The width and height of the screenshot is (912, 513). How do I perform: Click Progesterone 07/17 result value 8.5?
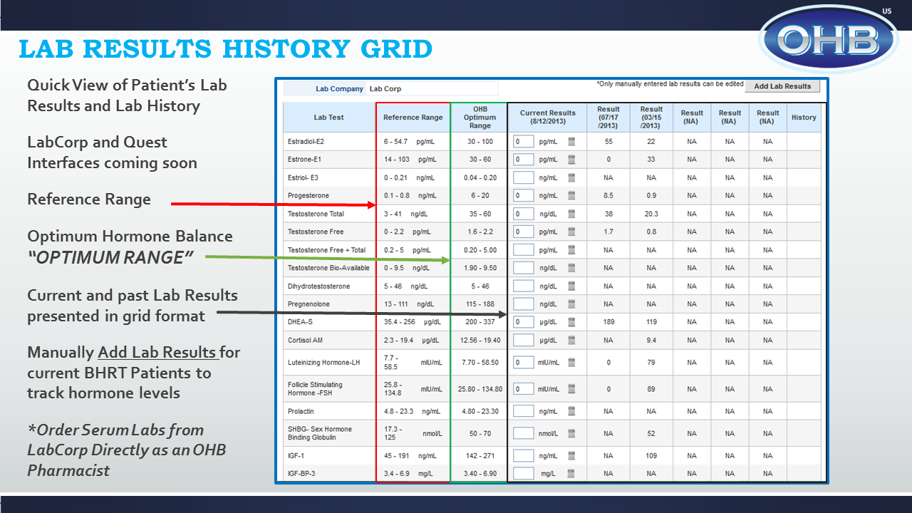pos(608,196)
